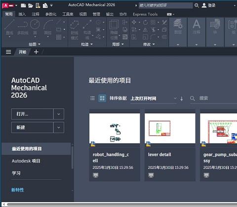The width and height of the screenshot is (237, 207).
Task: Switch to the 视图 ribbon tab
Action: tap(83, 14)
